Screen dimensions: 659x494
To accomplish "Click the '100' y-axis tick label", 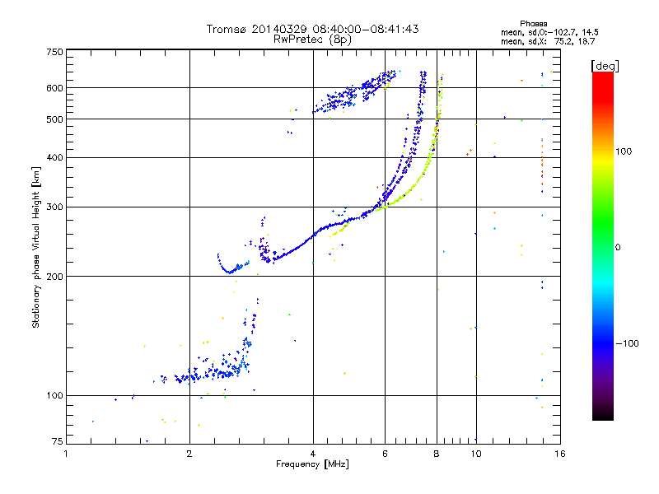I will (54, 395).
